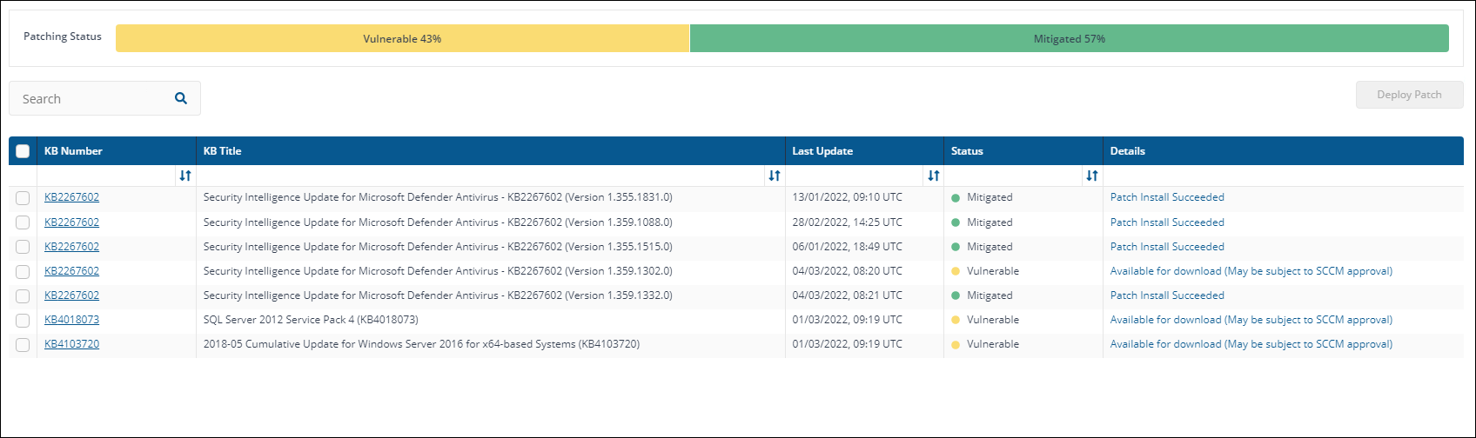The image size is (1476, 438).
Task: Click the Vulnerable 43% bar segment
Action: pos(402,38)
